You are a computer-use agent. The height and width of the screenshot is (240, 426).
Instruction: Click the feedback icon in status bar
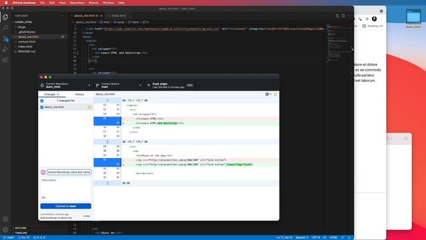click(x=343, y=237)
